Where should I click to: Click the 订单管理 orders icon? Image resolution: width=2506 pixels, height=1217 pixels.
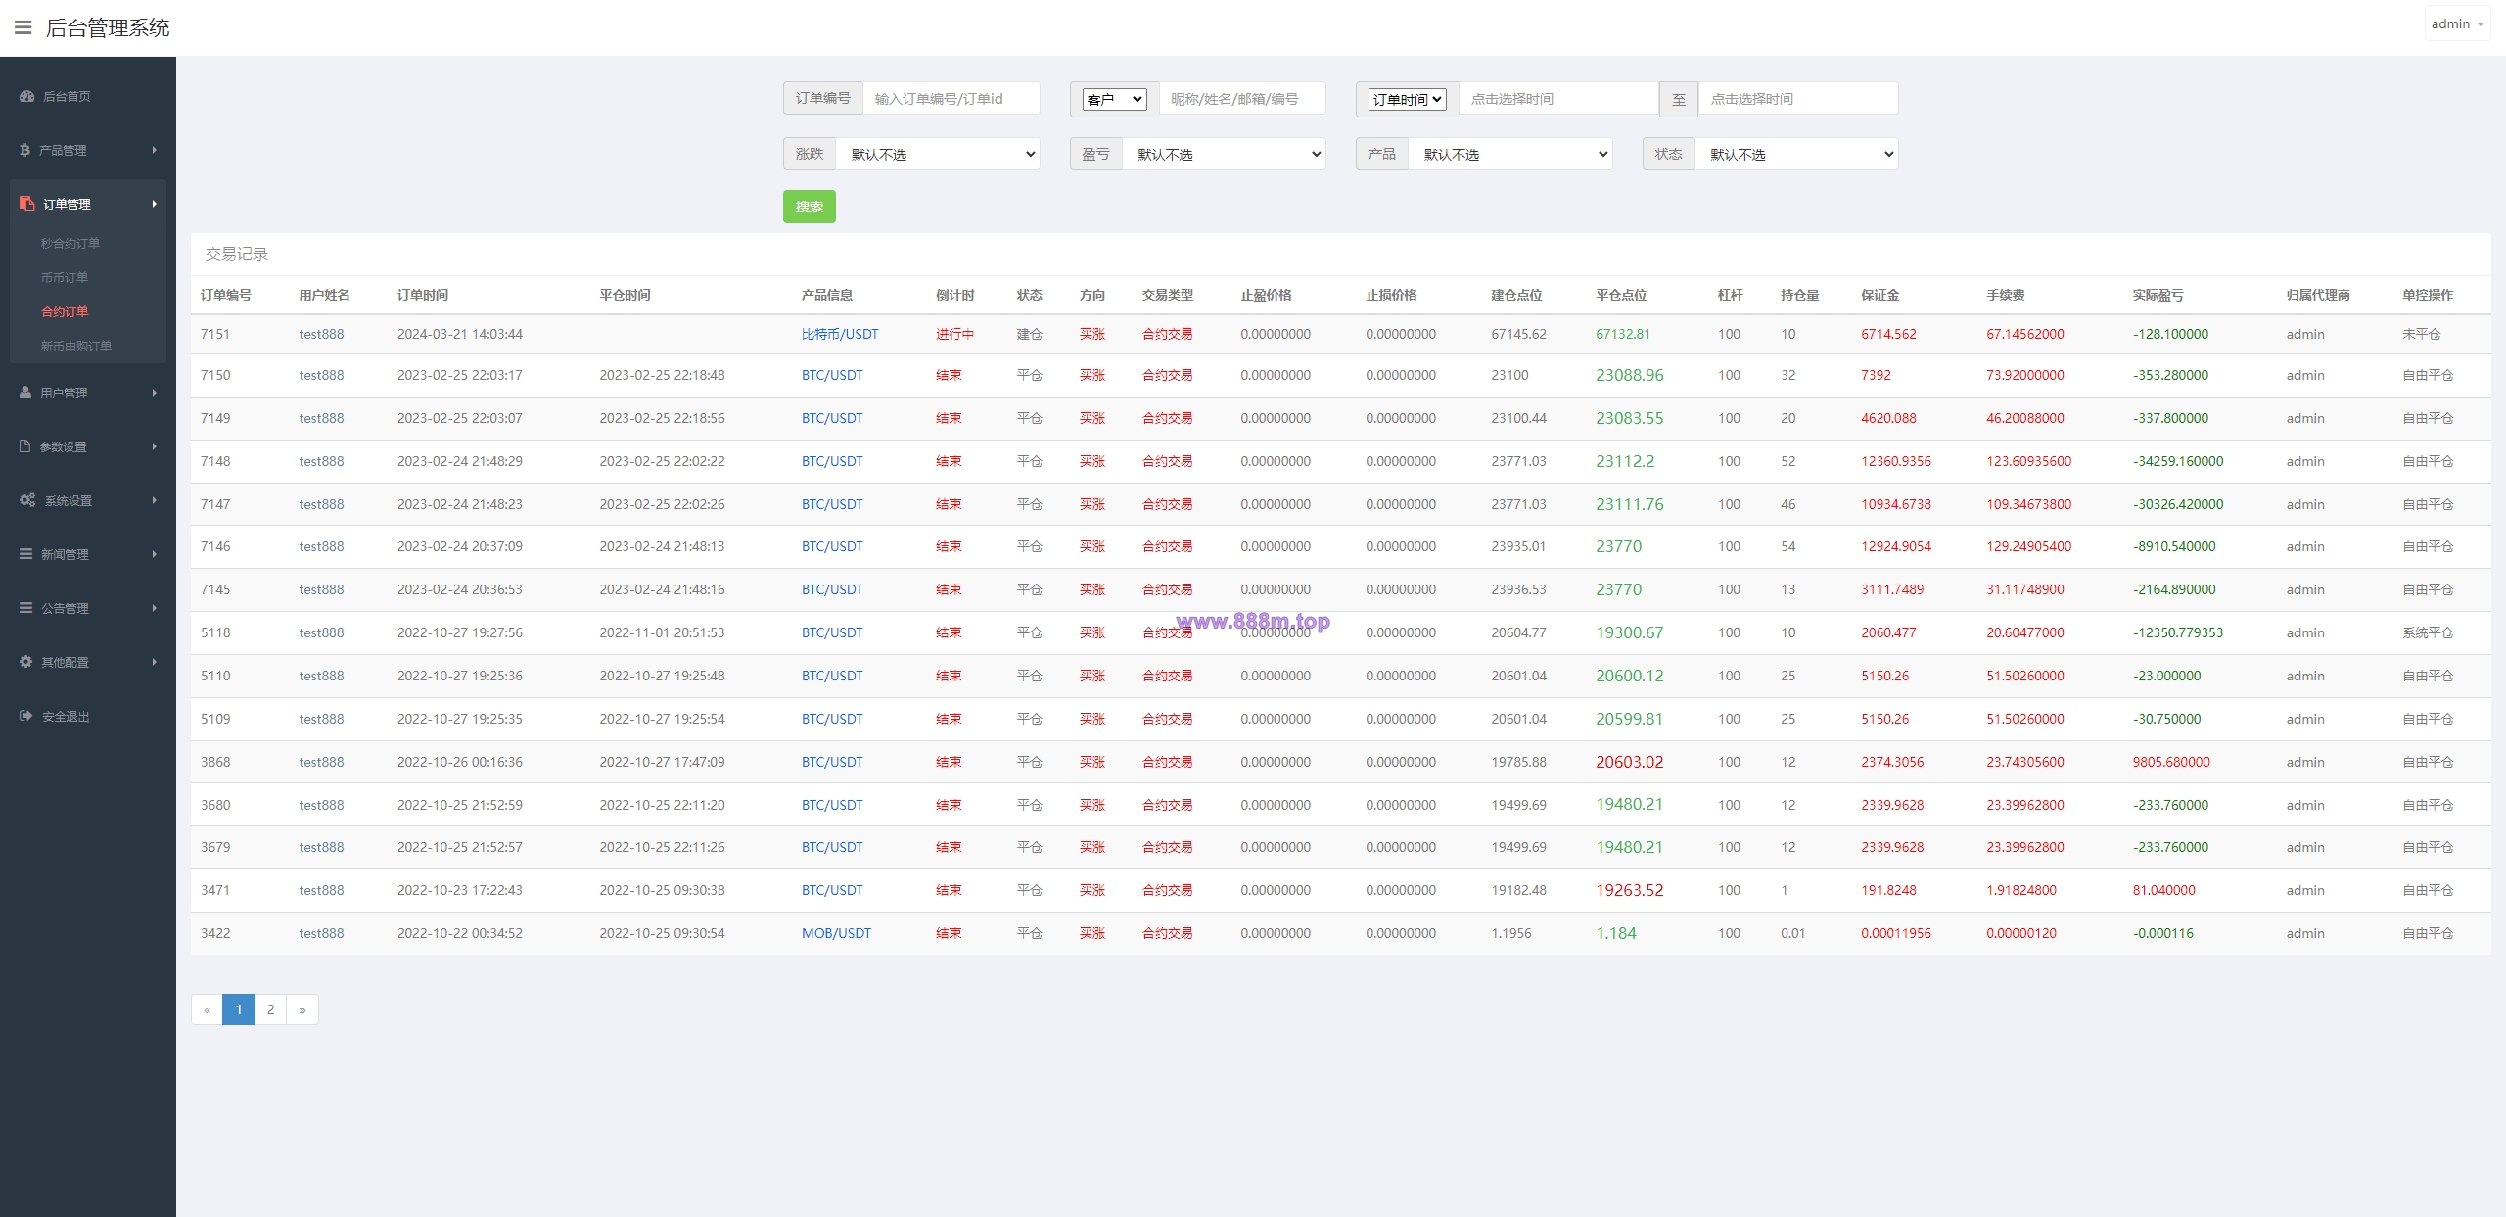26,204
